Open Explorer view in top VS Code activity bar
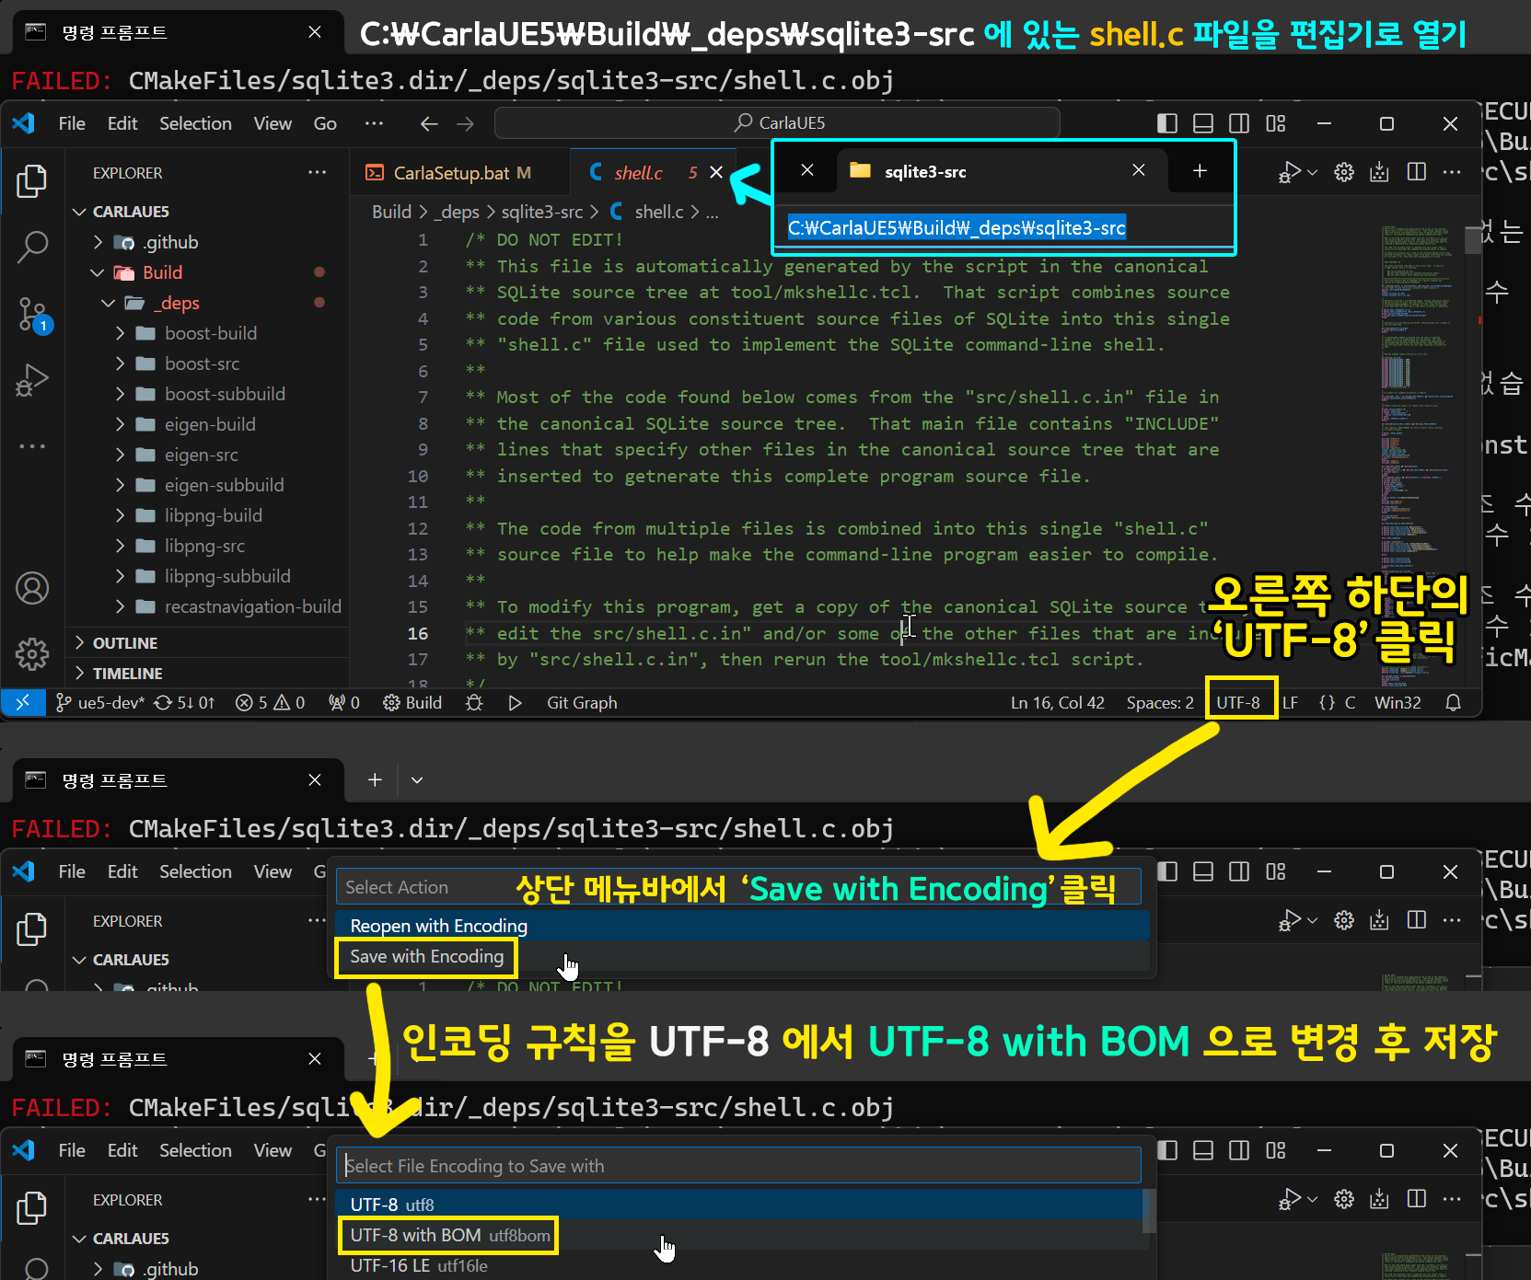 [32, 181]
